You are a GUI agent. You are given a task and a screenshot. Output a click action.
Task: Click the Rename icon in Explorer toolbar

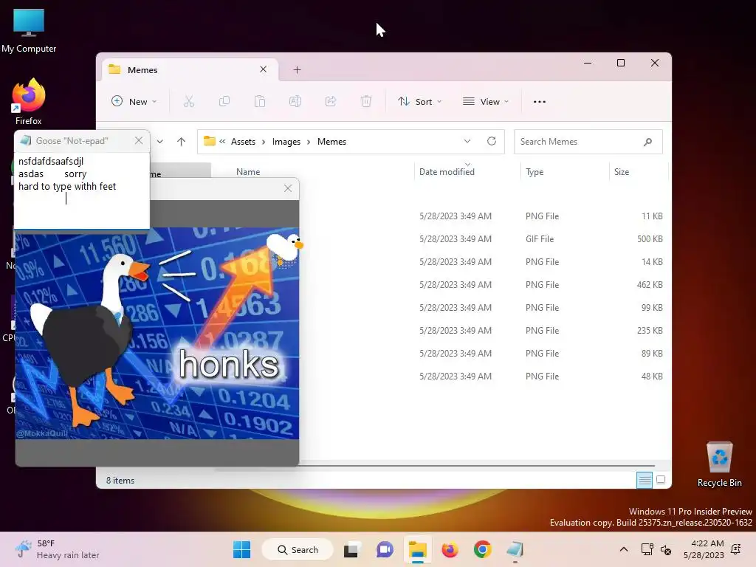[x=295, y=102]
